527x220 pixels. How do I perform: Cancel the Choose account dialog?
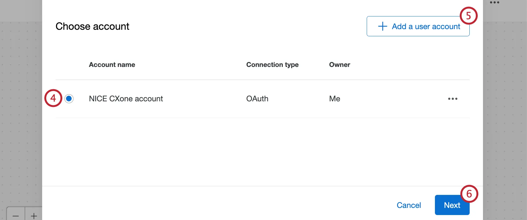[409, 205]
